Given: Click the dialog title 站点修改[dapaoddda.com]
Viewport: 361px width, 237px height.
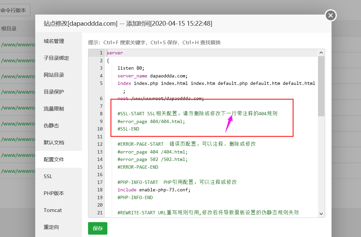Looking at the screenshot, I should point(81,23).
